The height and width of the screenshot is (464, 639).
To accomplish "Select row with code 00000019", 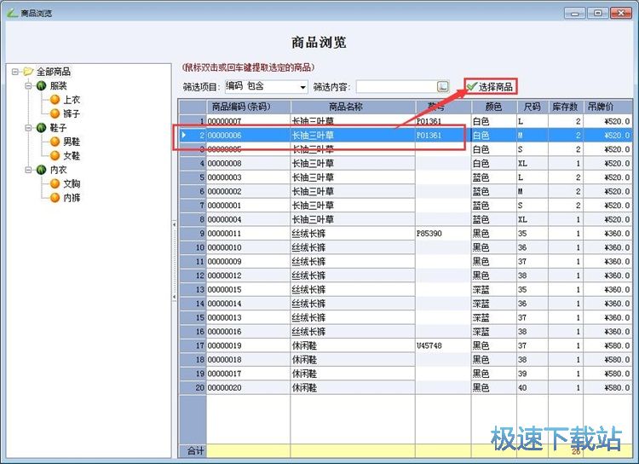I will 406,345.
